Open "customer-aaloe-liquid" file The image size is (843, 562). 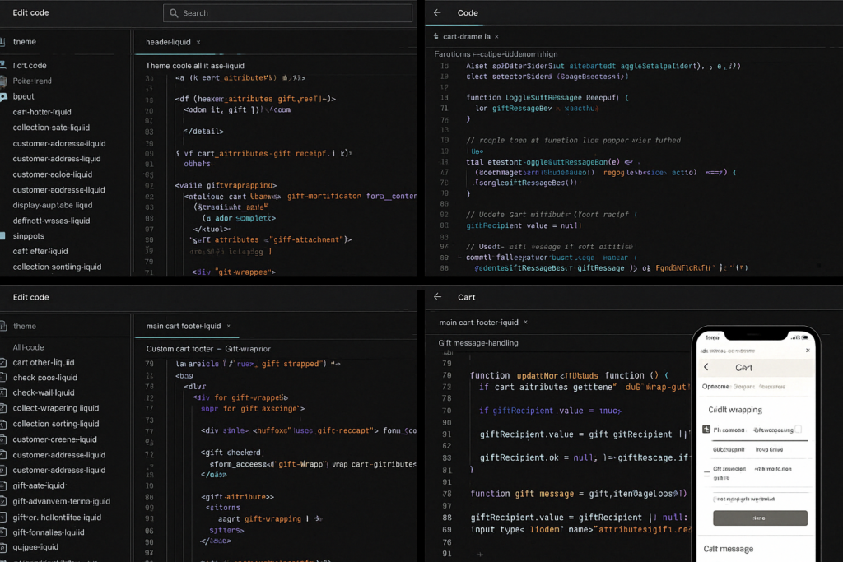pyautogui.click(x=53, y=174)
